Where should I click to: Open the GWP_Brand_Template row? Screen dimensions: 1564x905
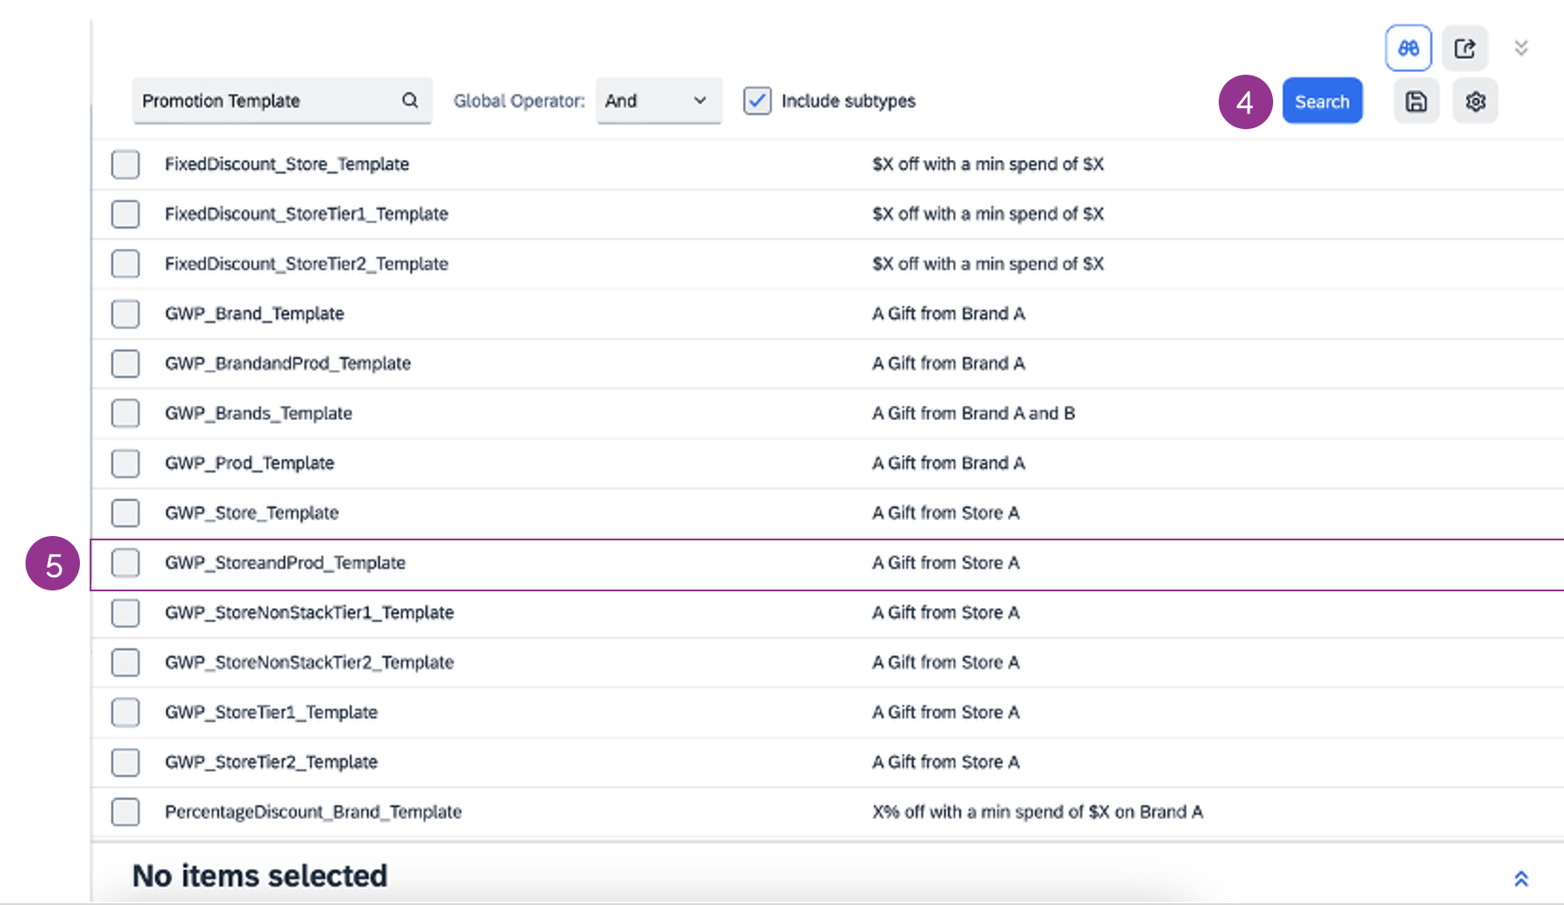pos(254,314)
